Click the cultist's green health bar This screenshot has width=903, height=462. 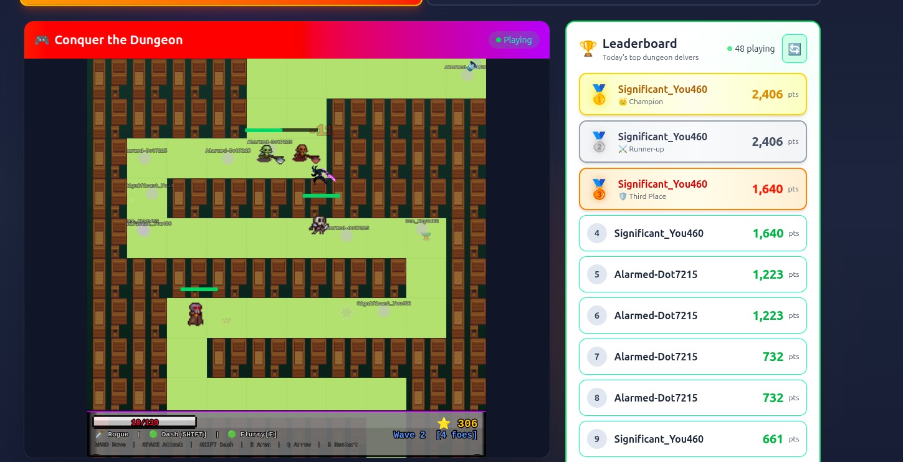point(199,289)
